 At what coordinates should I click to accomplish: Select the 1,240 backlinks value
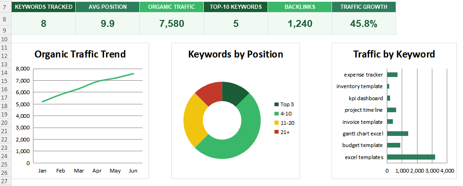coord(300,24)
